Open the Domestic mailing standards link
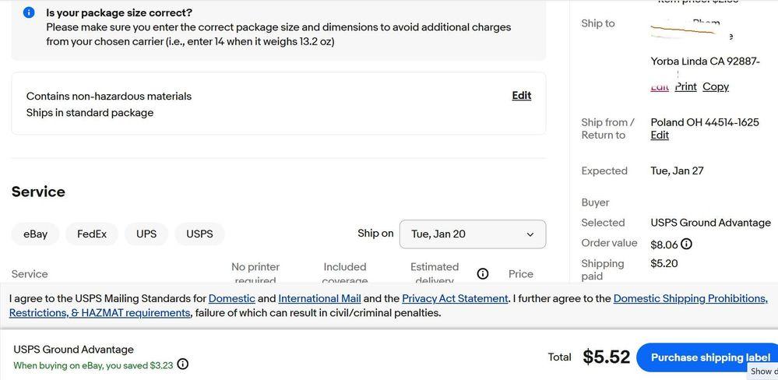 tap(232, 299)
